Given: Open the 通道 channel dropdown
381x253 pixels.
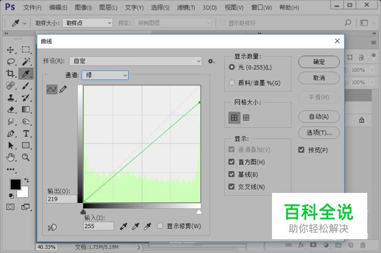Looking at the screenshot, I should [x=105, y=75].
